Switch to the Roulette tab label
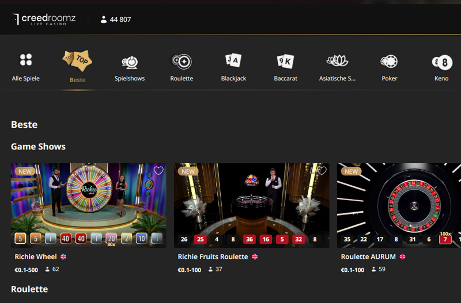The height and width of the screenshot is (303, 461). pos(182,78)
